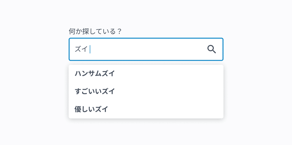The image size is (292, 145).
Task: Select the ハンサムズイ suggestion
Action: [146, 74]
